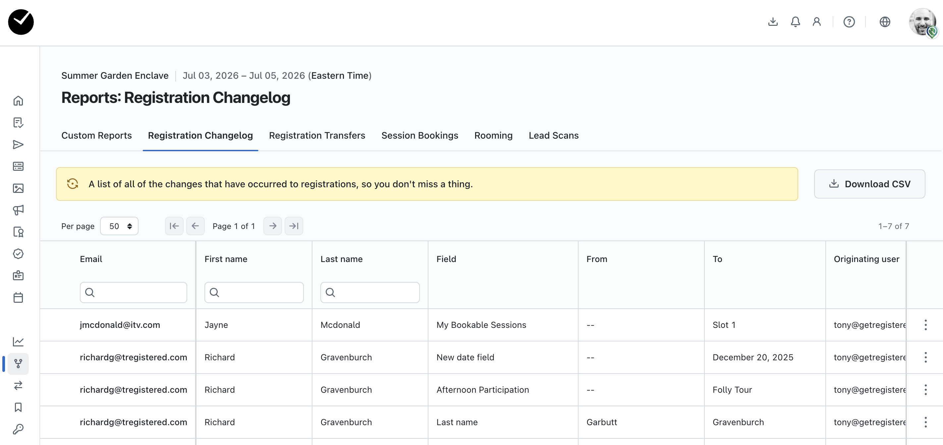Open row menu for jmcdonald@itv.com
Image resolution: width=943 pixels, height=445 pixels.
(925, 325)
